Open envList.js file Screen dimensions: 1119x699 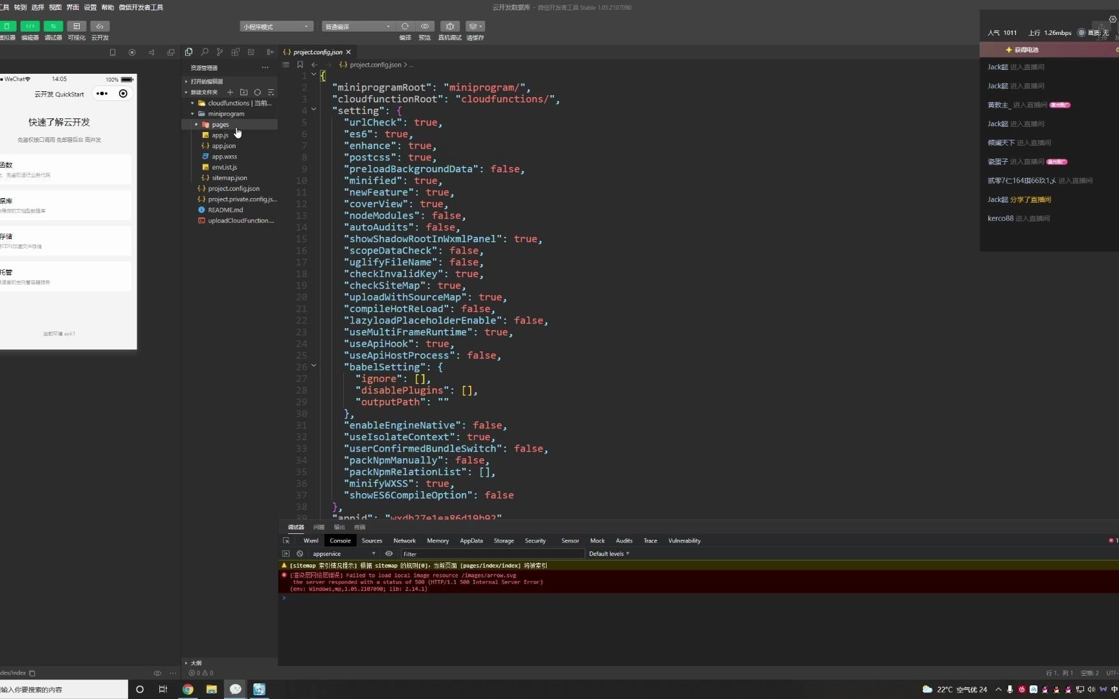[x=224, y=167]
